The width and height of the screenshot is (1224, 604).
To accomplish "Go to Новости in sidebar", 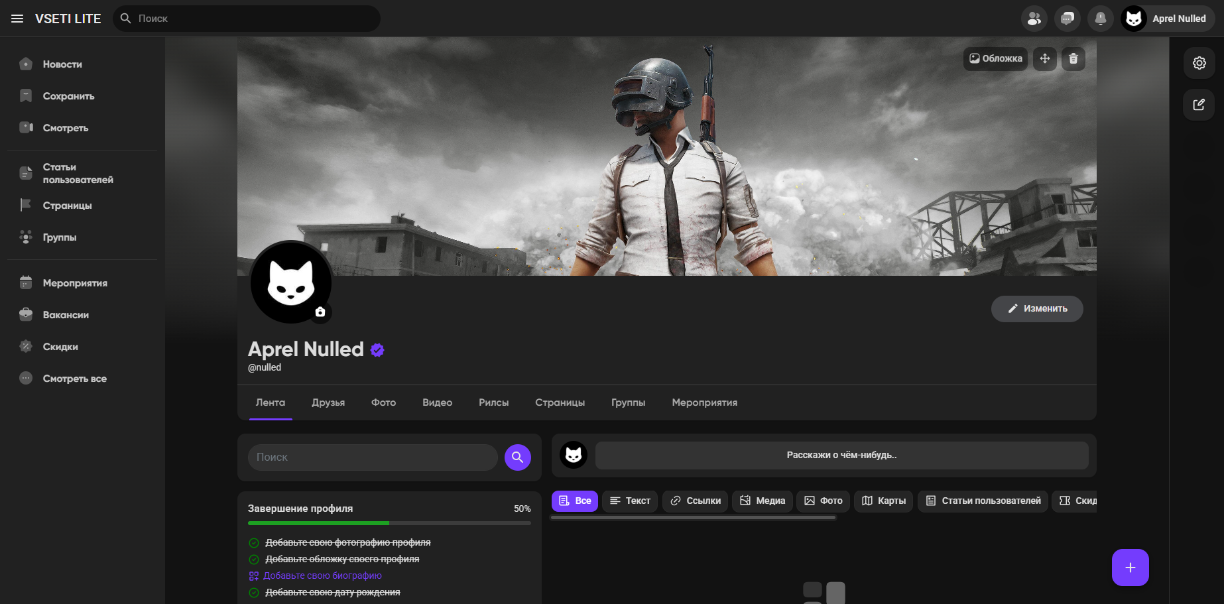I will tap(82, 64).
